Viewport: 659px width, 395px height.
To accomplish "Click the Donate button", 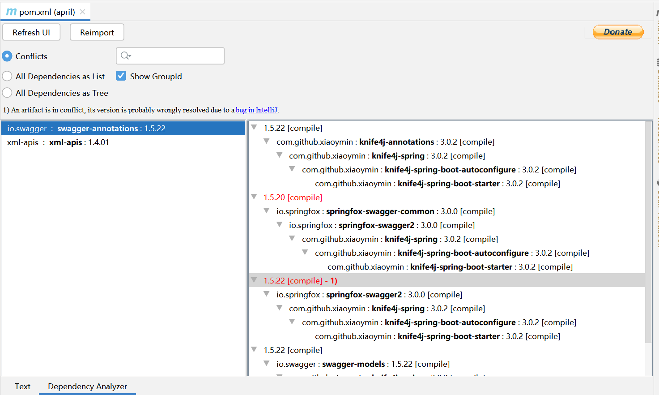I will tap(618, 32).
